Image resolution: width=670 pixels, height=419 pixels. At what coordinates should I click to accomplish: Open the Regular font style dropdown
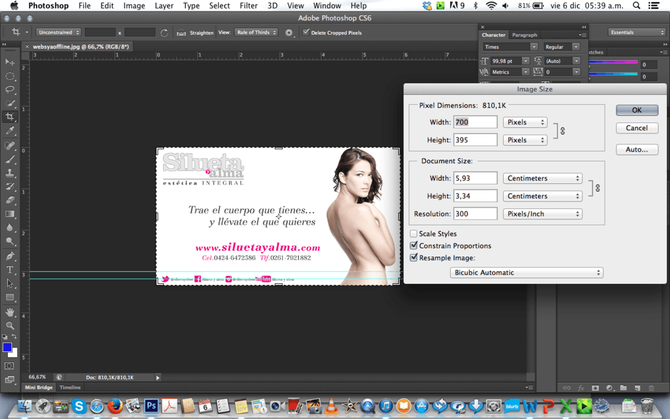point(561,47)
